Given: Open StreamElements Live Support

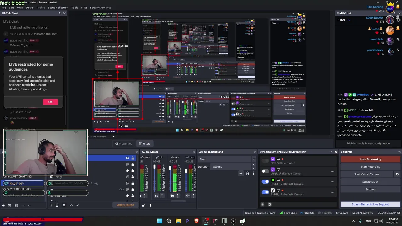Looking at the screenshot, I should coord(370,204).
